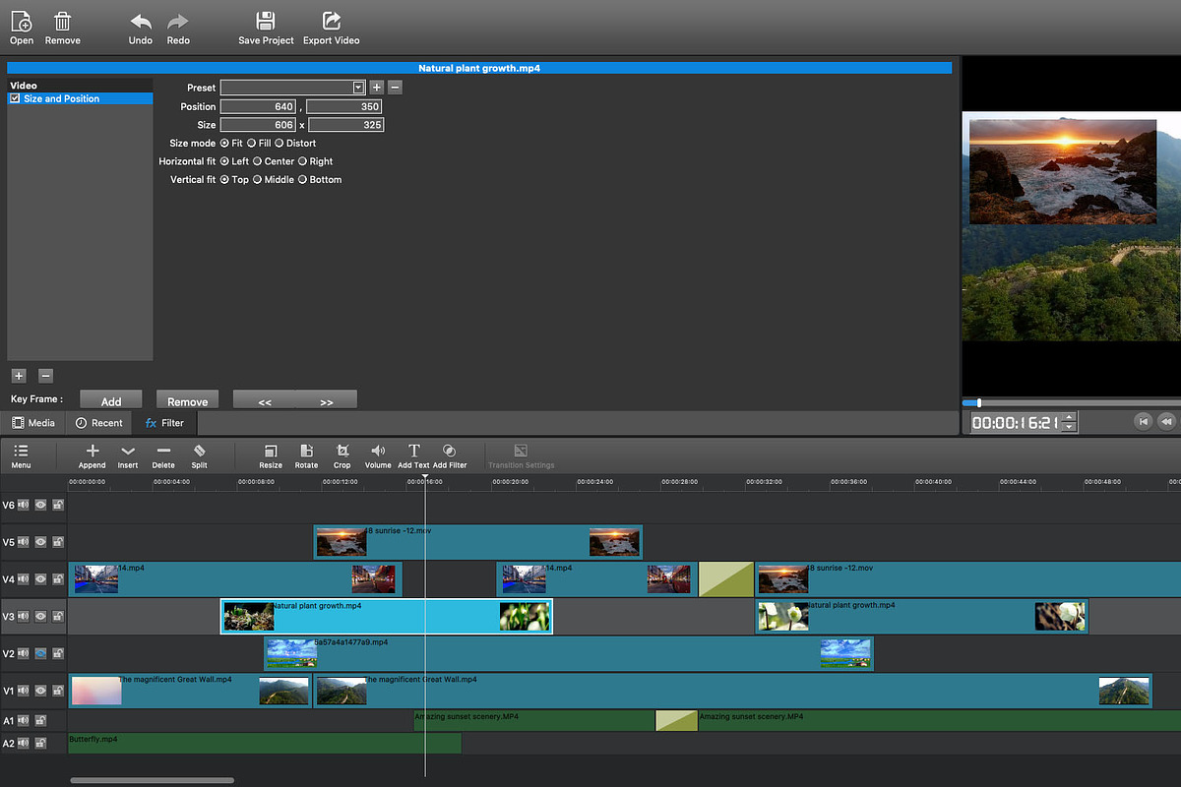Remove filter with minus under filter list
1181x787 pixels.
(45, 376)
